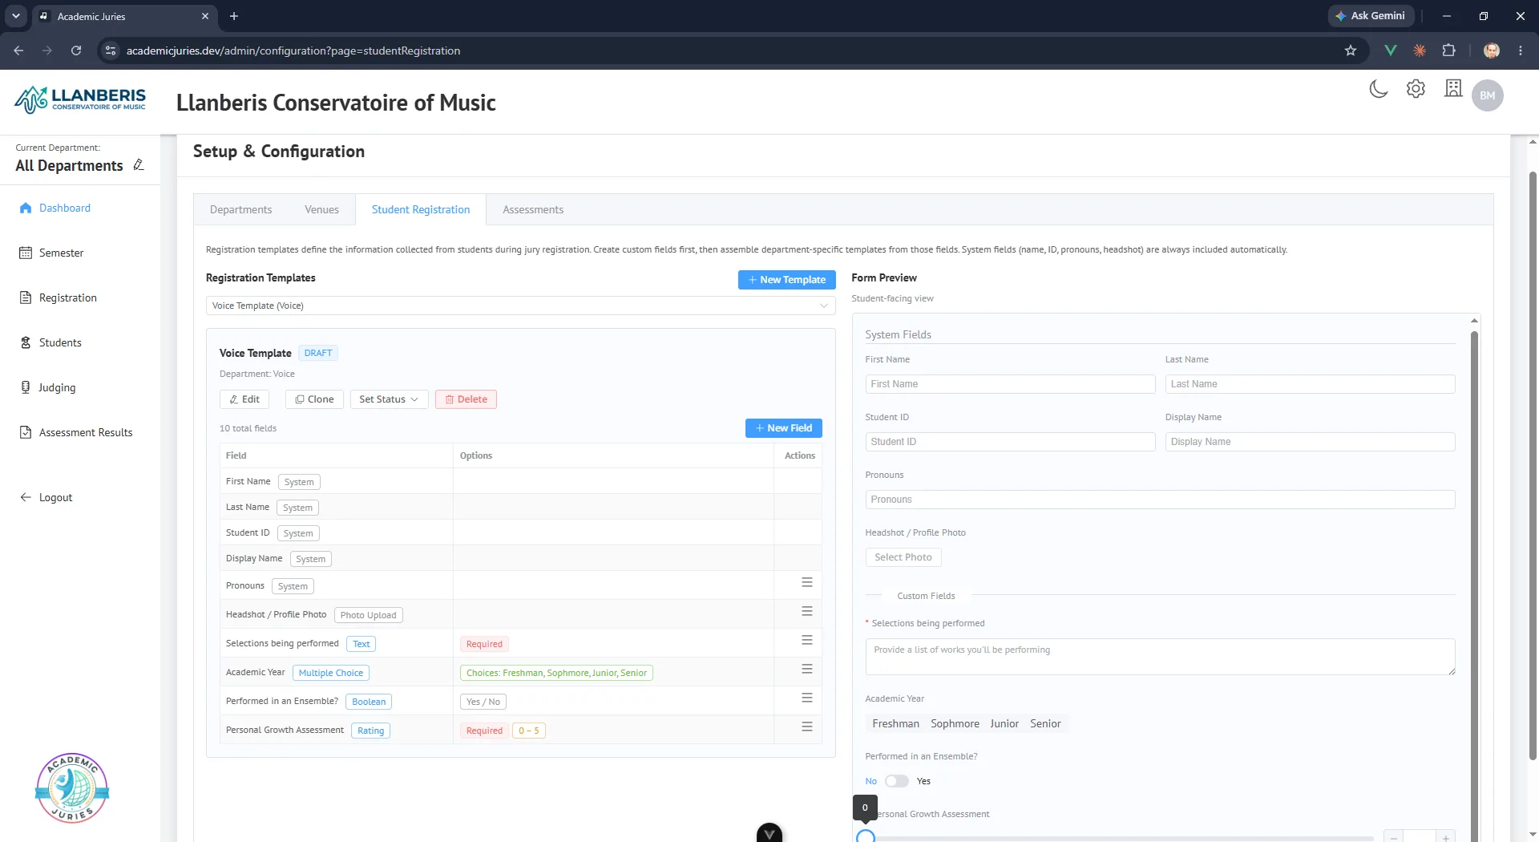Open drag handle for Personal Growth Assessment row
Viewport: 1539px width, 842px height.
coord(807,727)
